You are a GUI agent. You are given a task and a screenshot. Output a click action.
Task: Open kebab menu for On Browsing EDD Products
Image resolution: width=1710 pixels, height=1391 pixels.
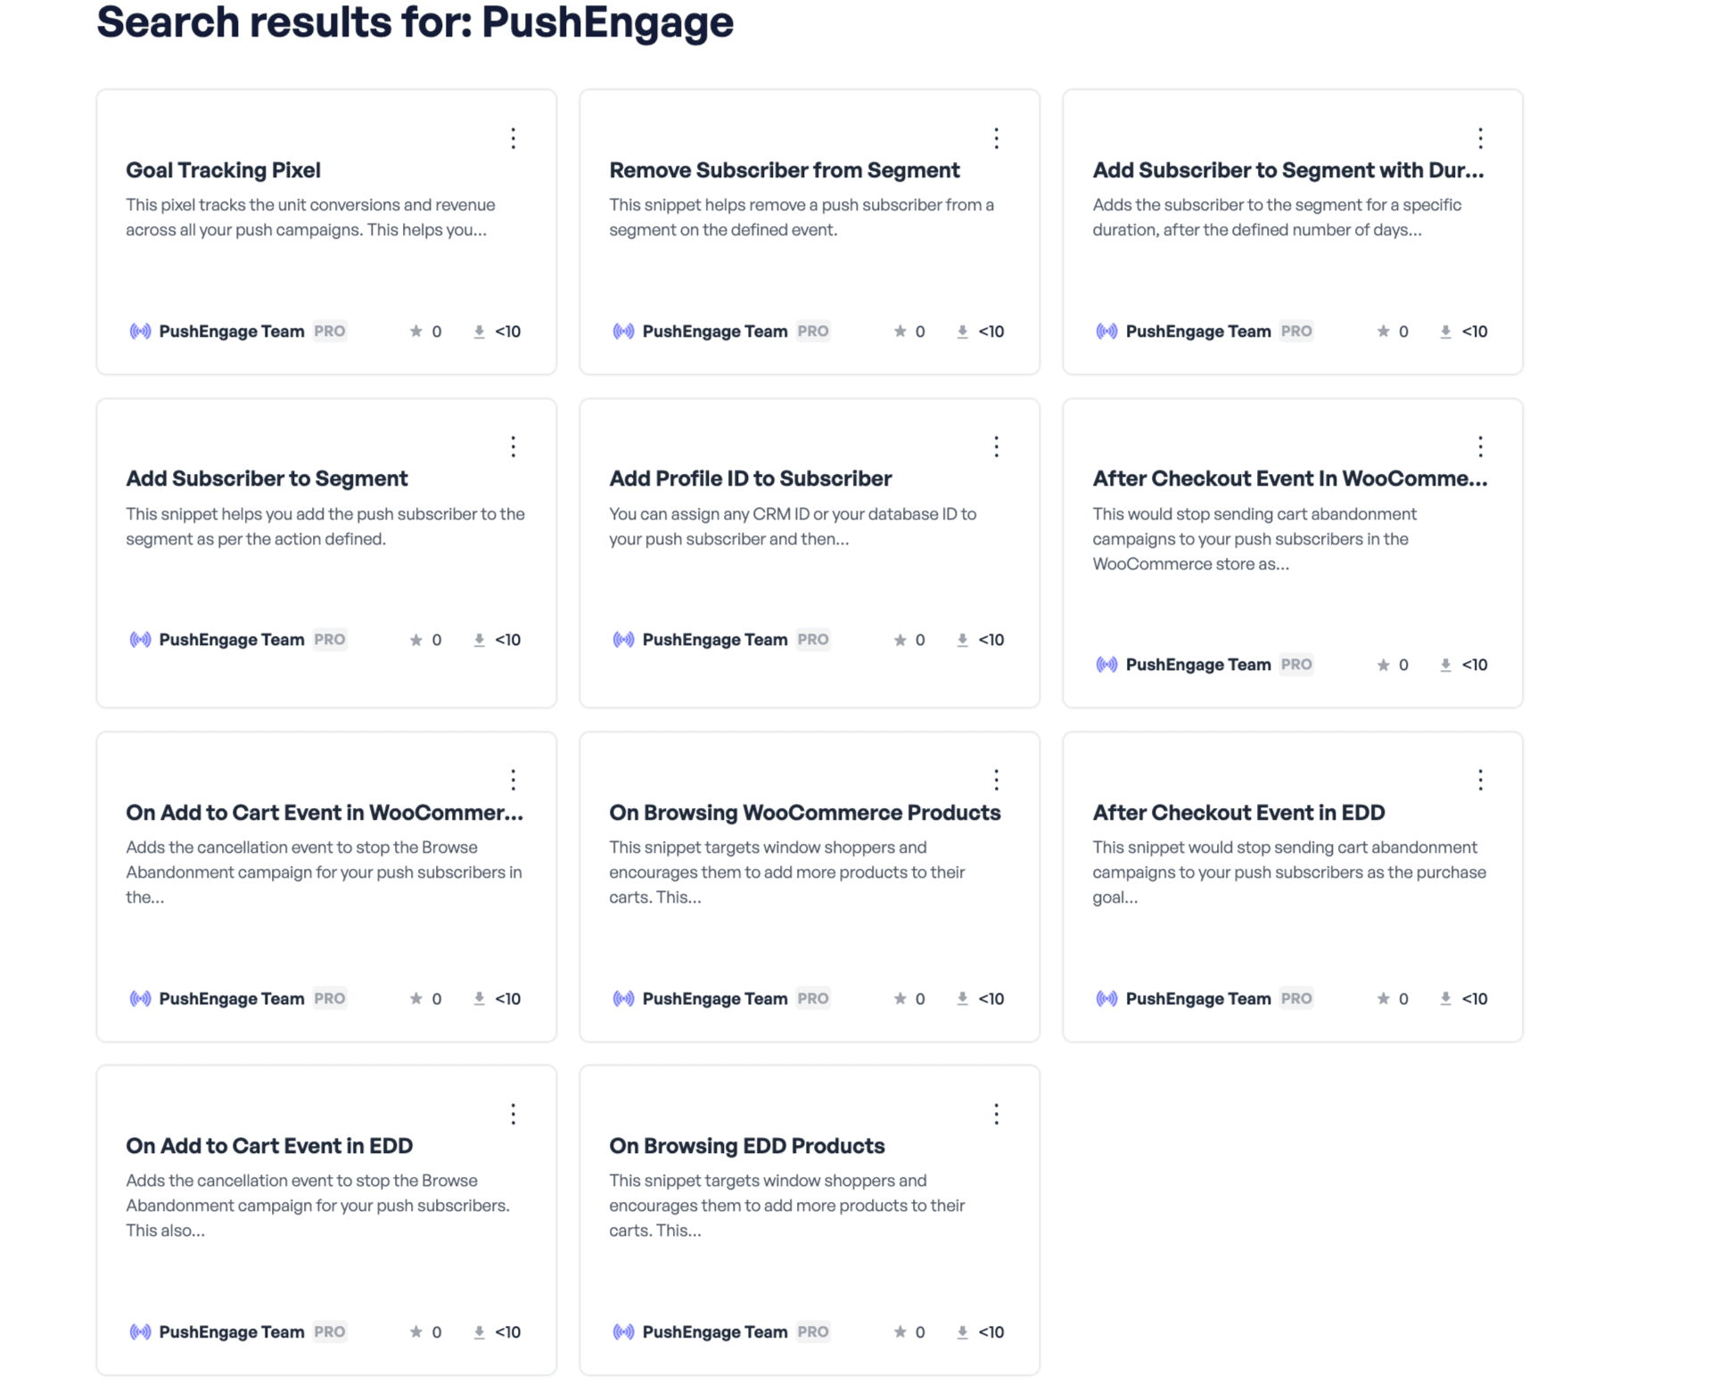(996, 1114)
